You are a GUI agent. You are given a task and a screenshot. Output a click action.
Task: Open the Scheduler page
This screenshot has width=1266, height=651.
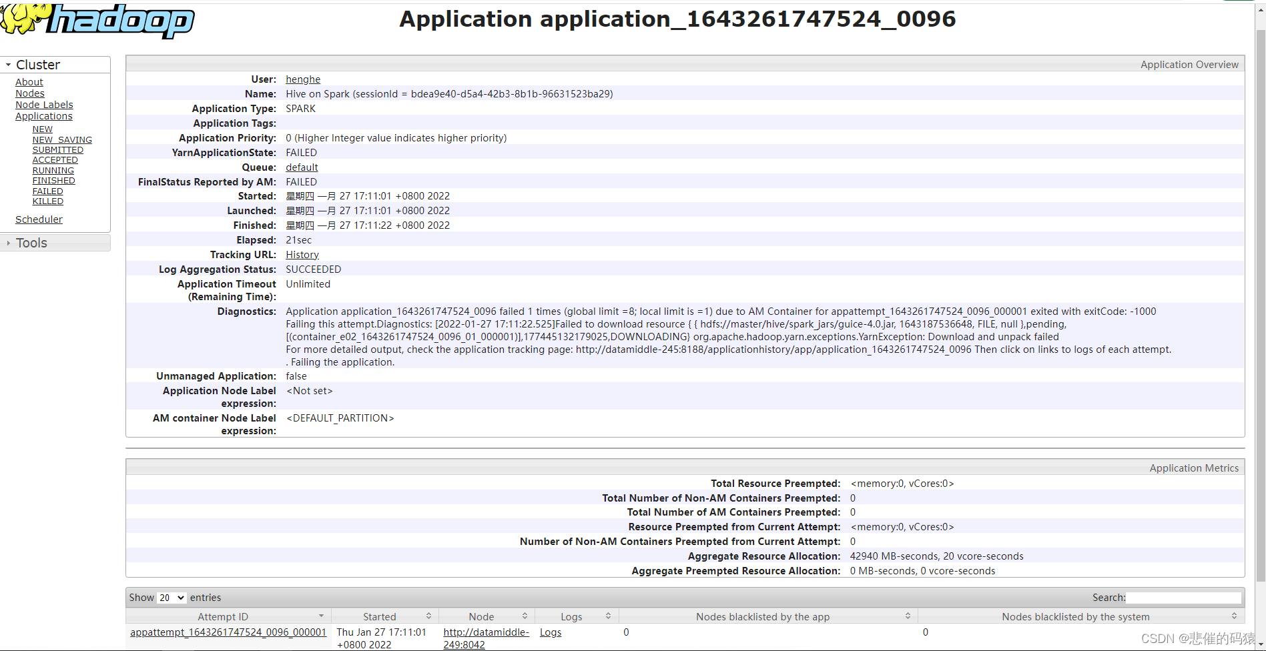[39, 219]
